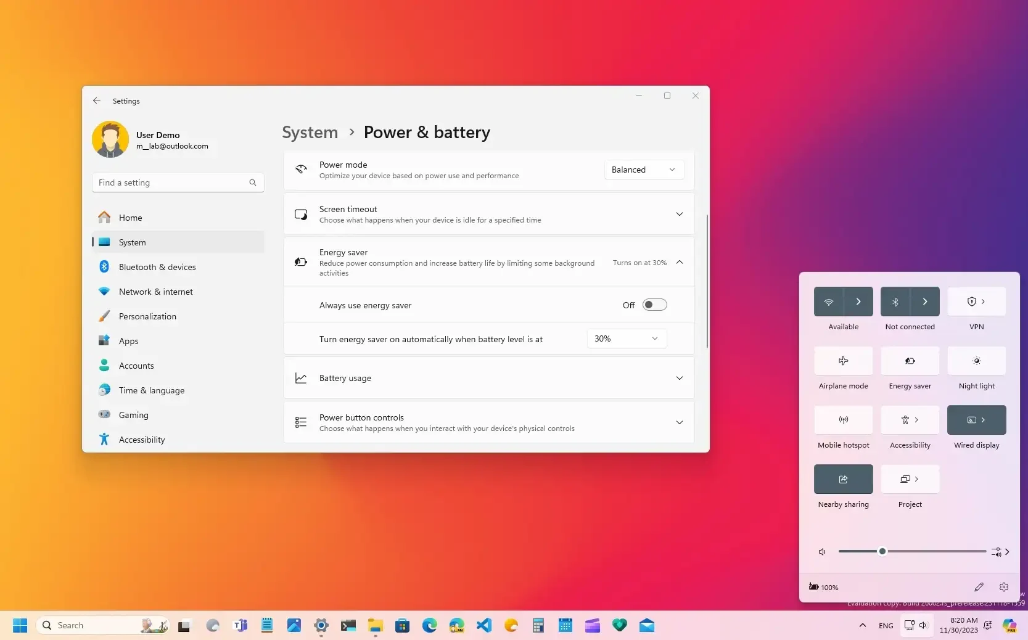The width and height of the screenshot is (1028, 640).
Task: Toggle Bluetooth quick setting button
Action: [895, 302]
